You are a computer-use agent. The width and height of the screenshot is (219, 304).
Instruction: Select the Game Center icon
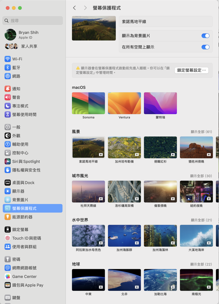coord(8,277)
